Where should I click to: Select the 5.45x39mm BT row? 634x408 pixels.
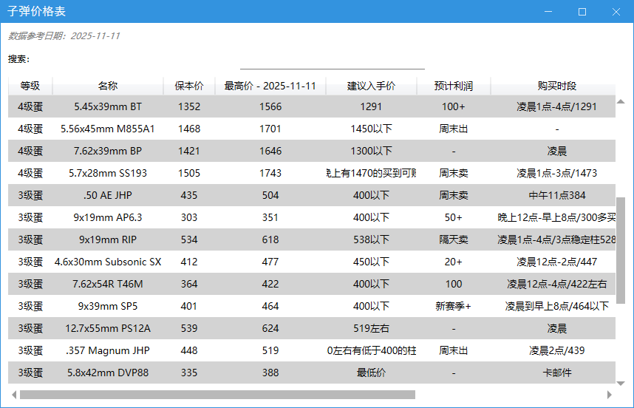pos(108,106)
